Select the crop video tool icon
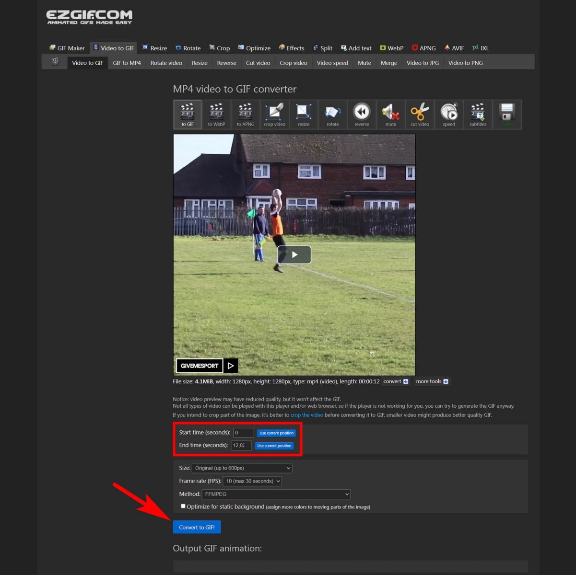This screenshot has height=575, width=576. pos(274,115)
